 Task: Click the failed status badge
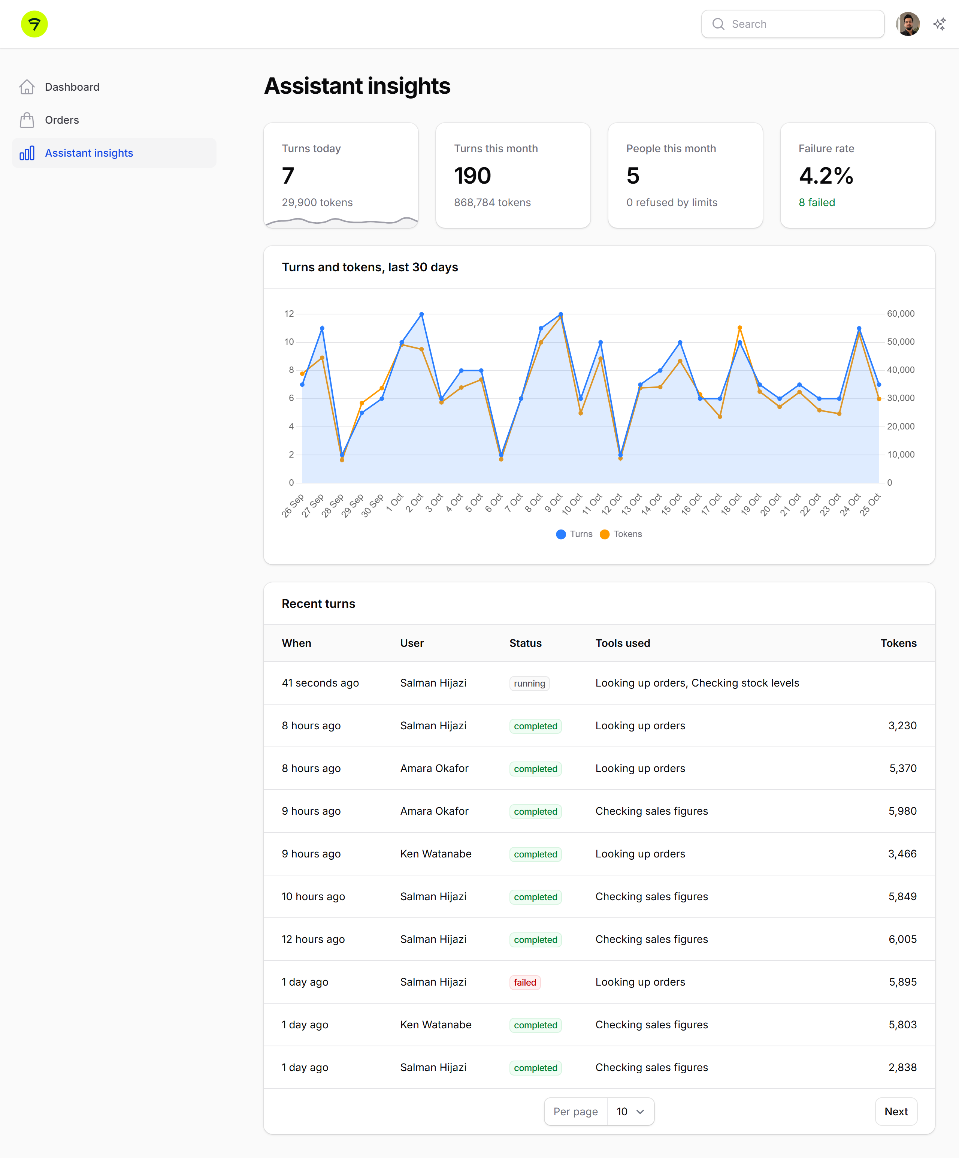pos(525,982)
